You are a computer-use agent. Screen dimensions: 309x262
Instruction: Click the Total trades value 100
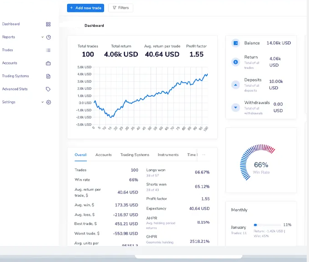pos(88,54)
